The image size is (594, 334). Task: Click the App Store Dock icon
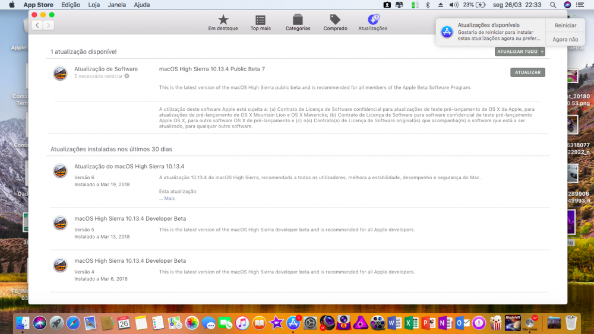pos(293,323)
